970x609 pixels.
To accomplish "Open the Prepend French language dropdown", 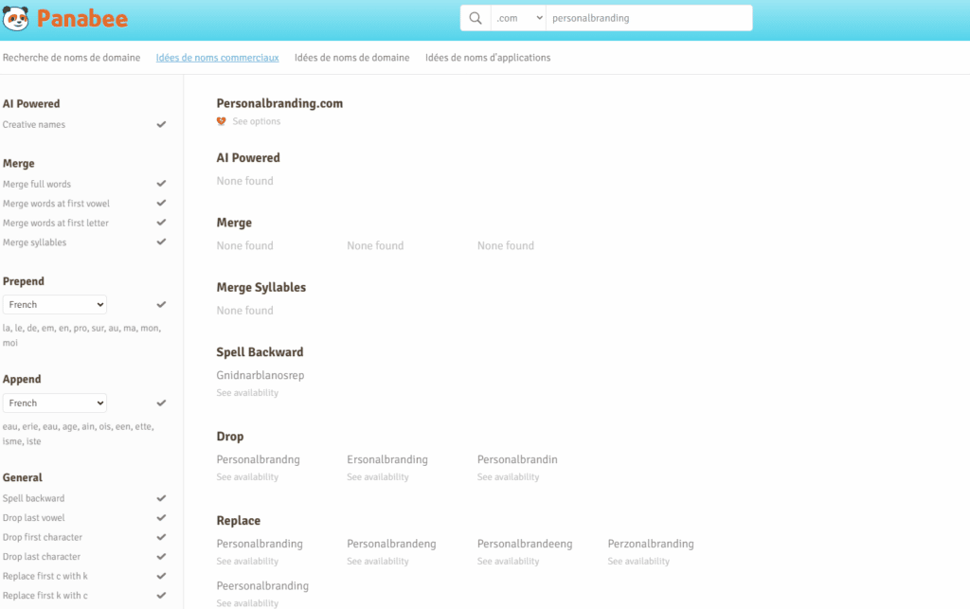I will (54, 304).
